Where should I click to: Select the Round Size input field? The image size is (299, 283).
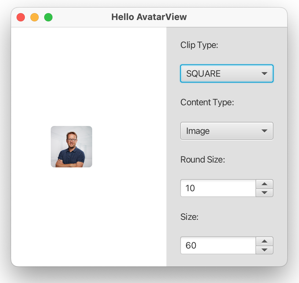tap(218, 188)
